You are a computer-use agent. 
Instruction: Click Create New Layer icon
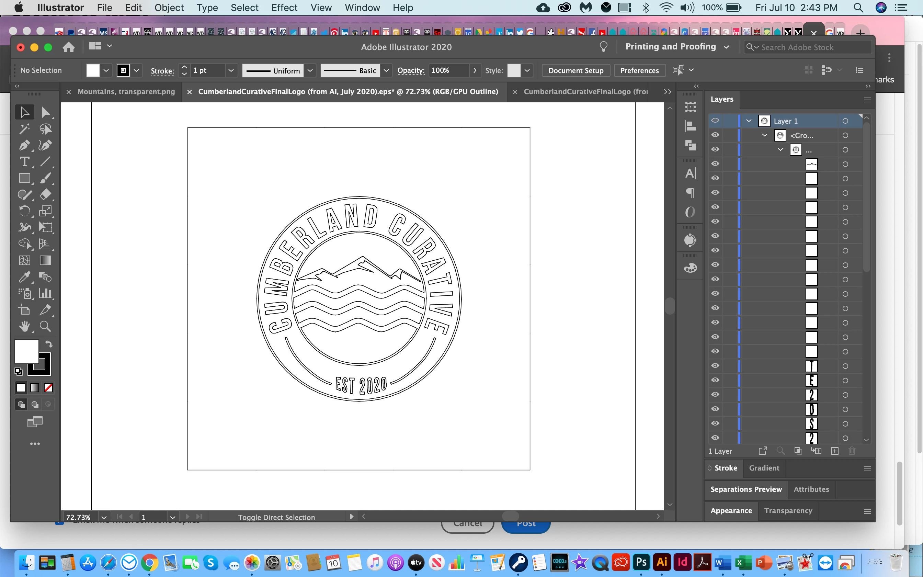click(x=834, y=451)
